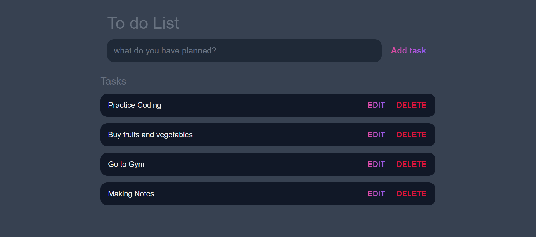This screenshot has height=237, width=536.
Task: Edit the Go to Gym task
Action: click(x=376, y=164)
